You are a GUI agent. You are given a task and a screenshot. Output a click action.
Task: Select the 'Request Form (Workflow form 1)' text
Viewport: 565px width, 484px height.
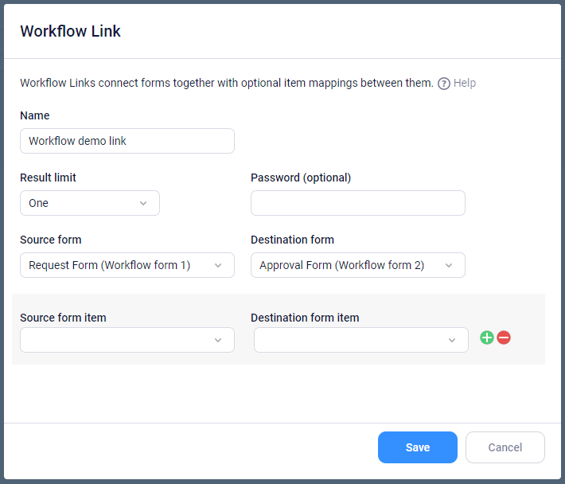[x=110, y=265]
